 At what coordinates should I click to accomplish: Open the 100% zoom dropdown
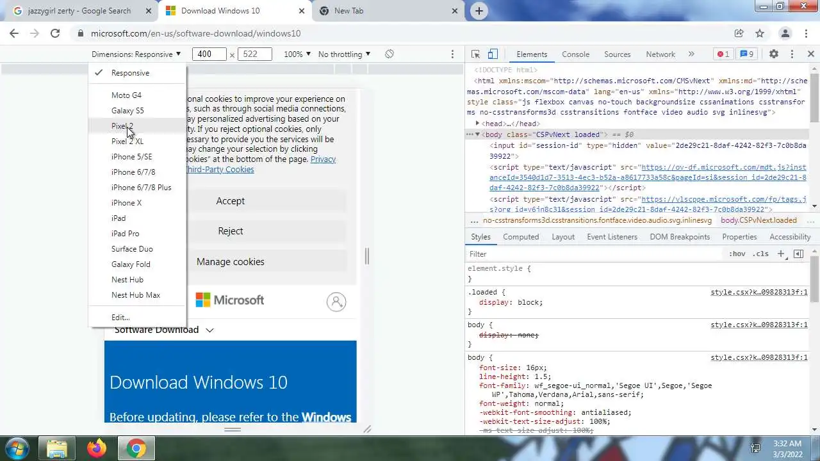(x=297, y=54)
